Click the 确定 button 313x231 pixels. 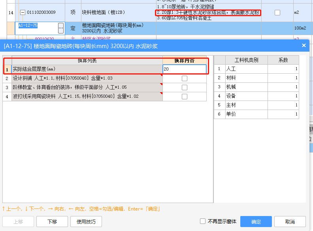click(x=256, y=222)
